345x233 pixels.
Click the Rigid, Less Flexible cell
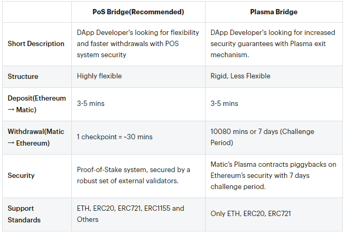pyautogui.click(x=240, y=76)
